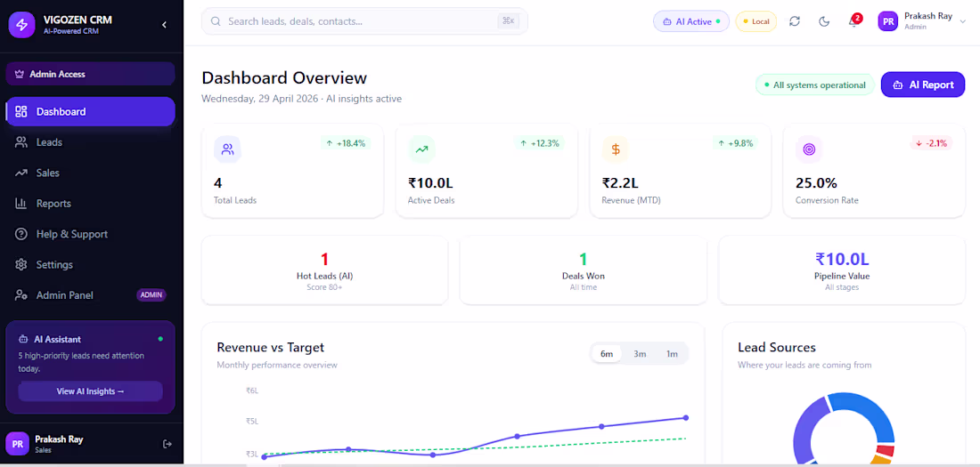Click the Admin Panel user-cog icon
This screenshot has width=980, height=467.
point(21,295)
